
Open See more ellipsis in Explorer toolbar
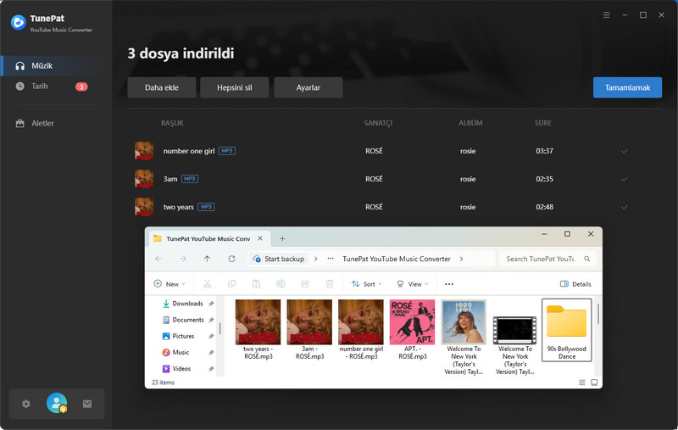point(449,284)
